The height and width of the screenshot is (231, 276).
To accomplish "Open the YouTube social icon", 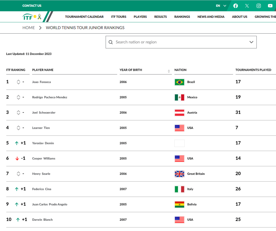I will (x=270, y=6).
